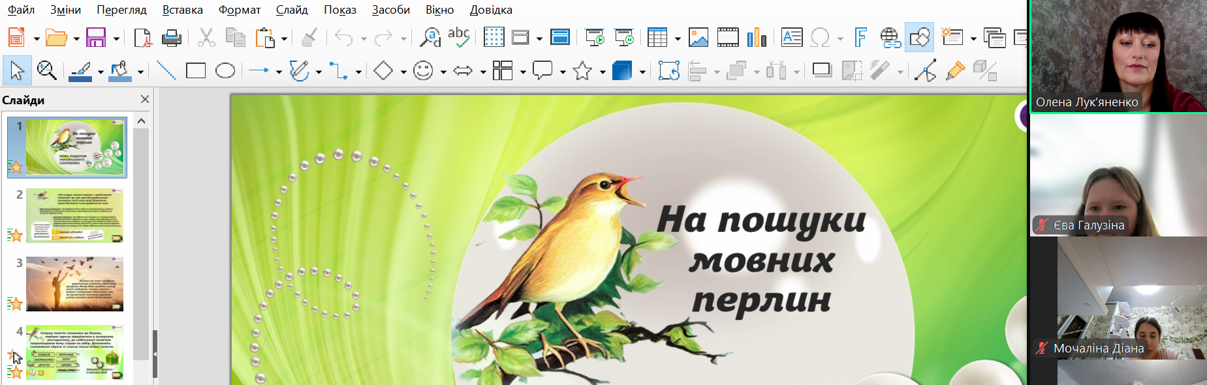Click the slide panel scrollbar thumb
Viewport: 1207px width, 385px height.
pyautogui.click(x=141, y=244)
